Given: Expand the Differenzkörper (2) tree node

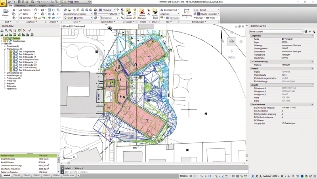Looking at the screenshot, I should [5, 73].
